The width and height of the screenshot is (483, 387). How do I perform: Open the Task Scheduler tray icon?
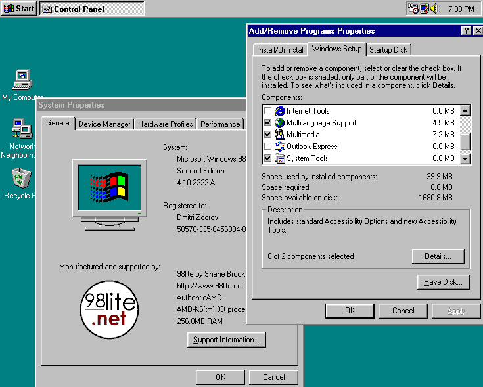point(413,9)
